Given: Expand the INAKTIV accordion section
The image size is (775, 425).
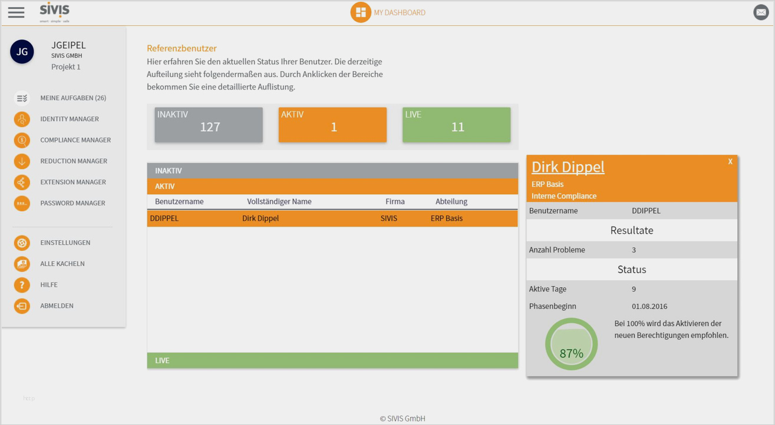Looking at the screenshot, I should click(x=332, y=171).
